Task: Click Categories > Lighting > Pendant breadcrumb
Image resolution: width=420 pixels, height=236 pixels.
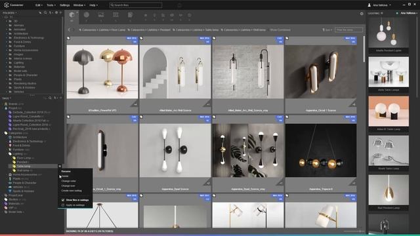Action: tap(149, 30)
